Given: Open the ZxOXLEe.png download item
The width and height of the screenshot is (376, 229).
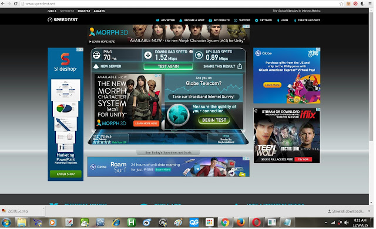Looking at the screenshot, I should (x=21, y=211).
